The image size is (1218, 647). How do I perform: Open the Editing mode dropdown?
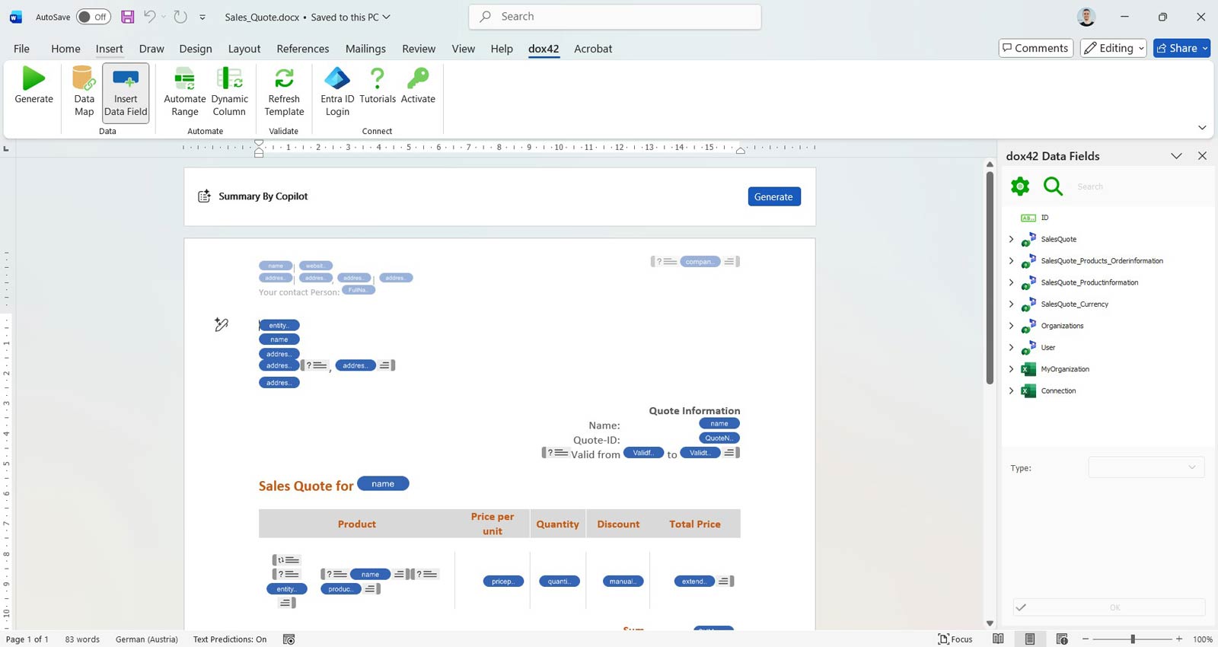tap(1114, 48)
